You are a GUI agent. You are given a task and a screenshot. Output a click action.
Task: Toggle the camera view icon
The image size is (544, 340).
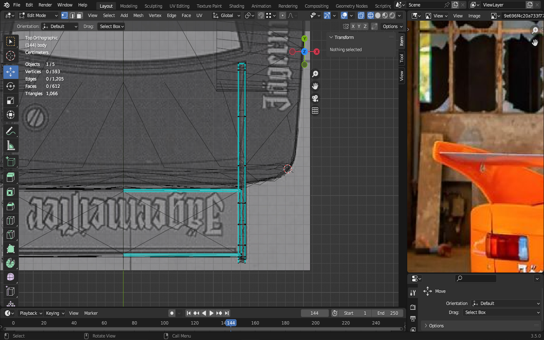(x=315, y=99)
